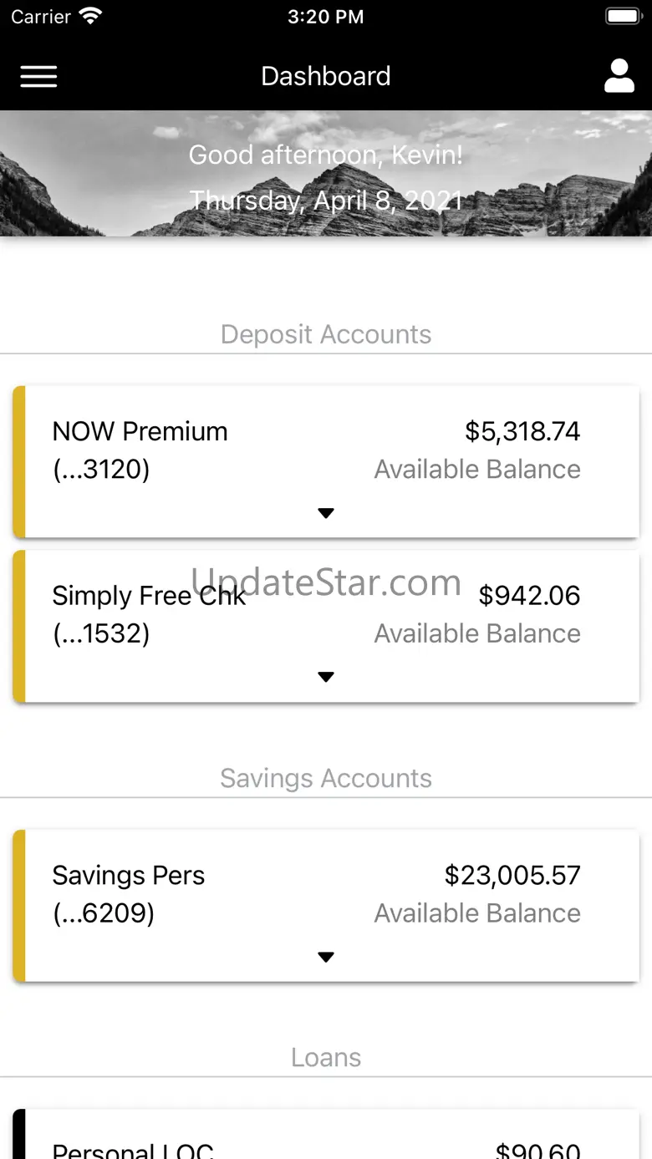The width and height of the screenshot is (652, 1159).
Task: Tap the $942.06 available balance
Action: (529, 596)
